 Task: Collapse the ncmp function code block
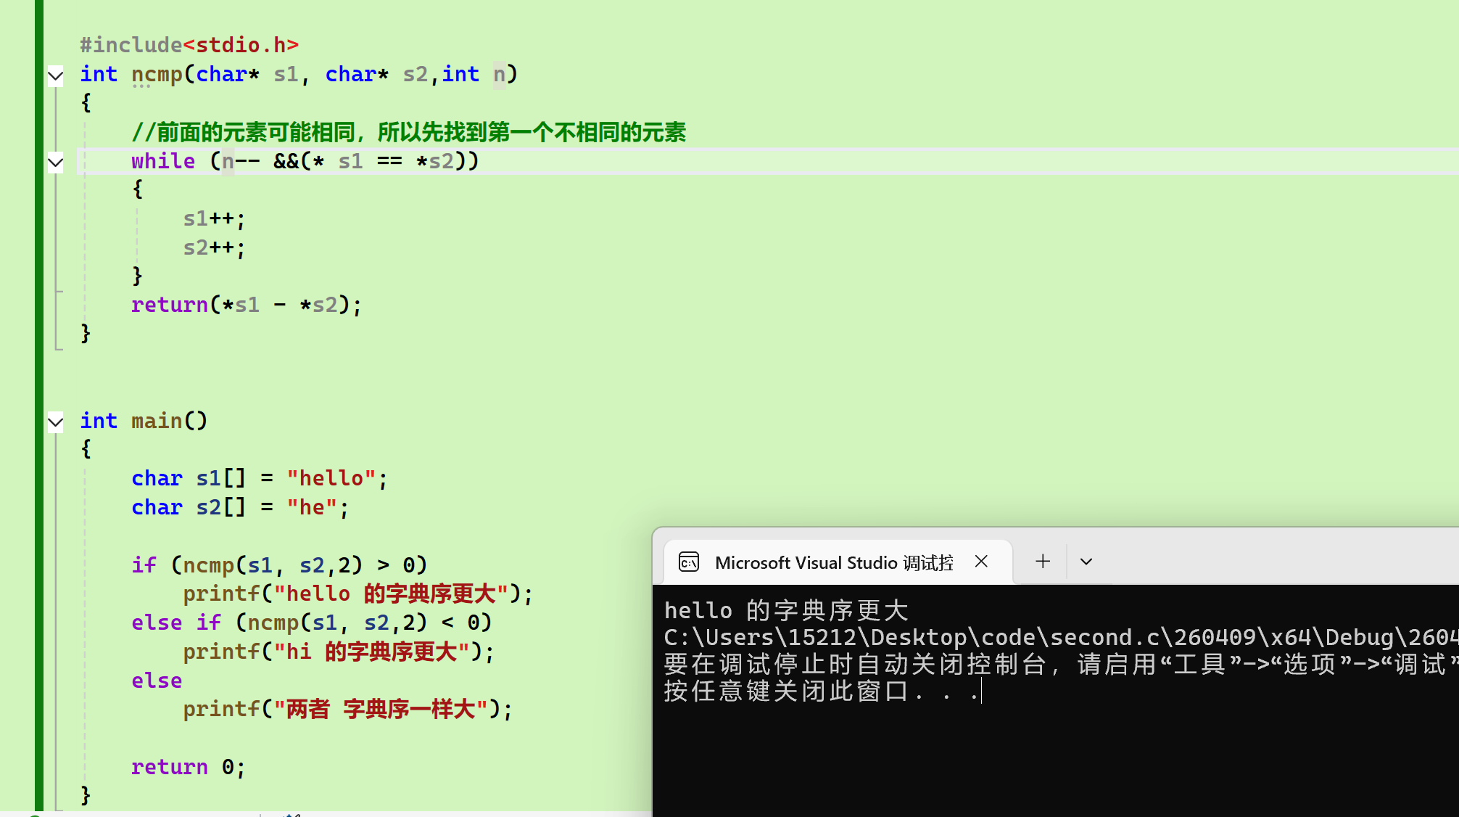(x=56, y=75)
